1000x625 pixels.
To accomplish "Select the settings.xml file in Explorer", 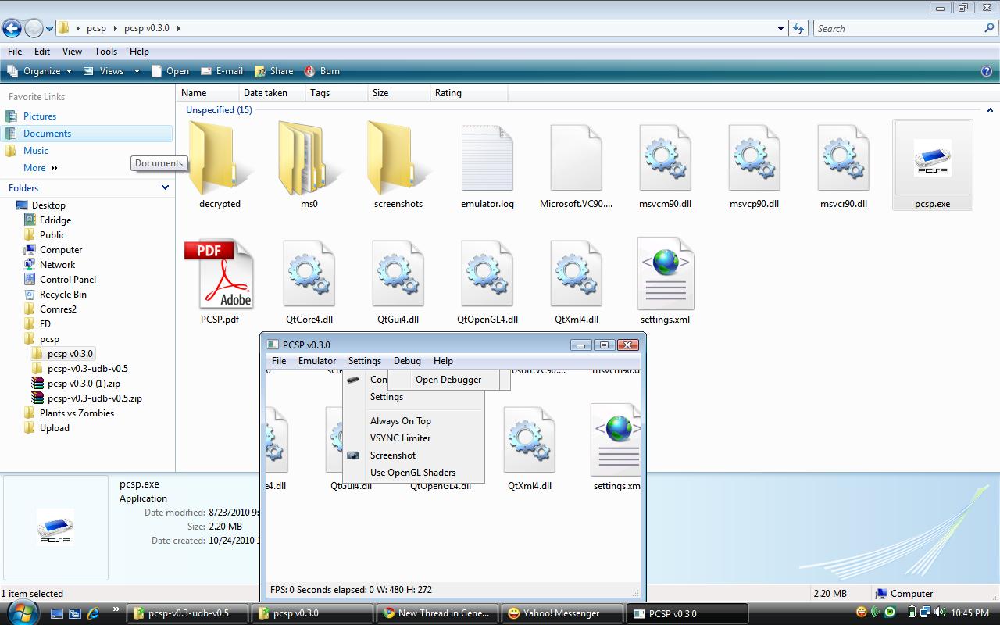I will click(666, 273).
